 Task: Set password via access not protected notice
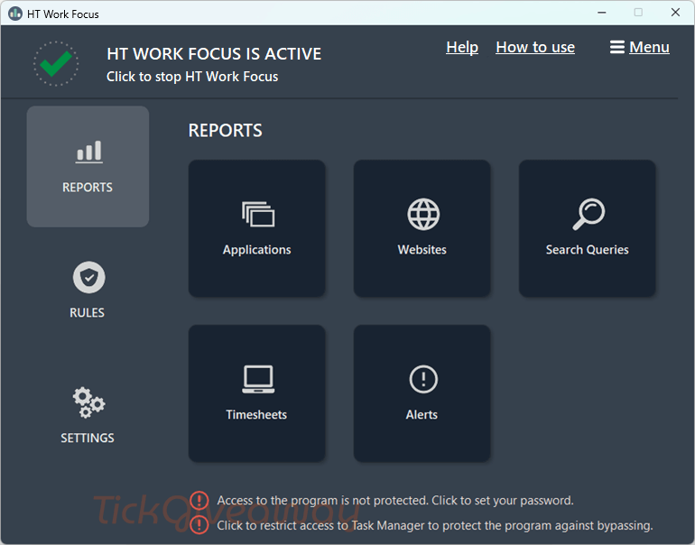coord(395,500)
